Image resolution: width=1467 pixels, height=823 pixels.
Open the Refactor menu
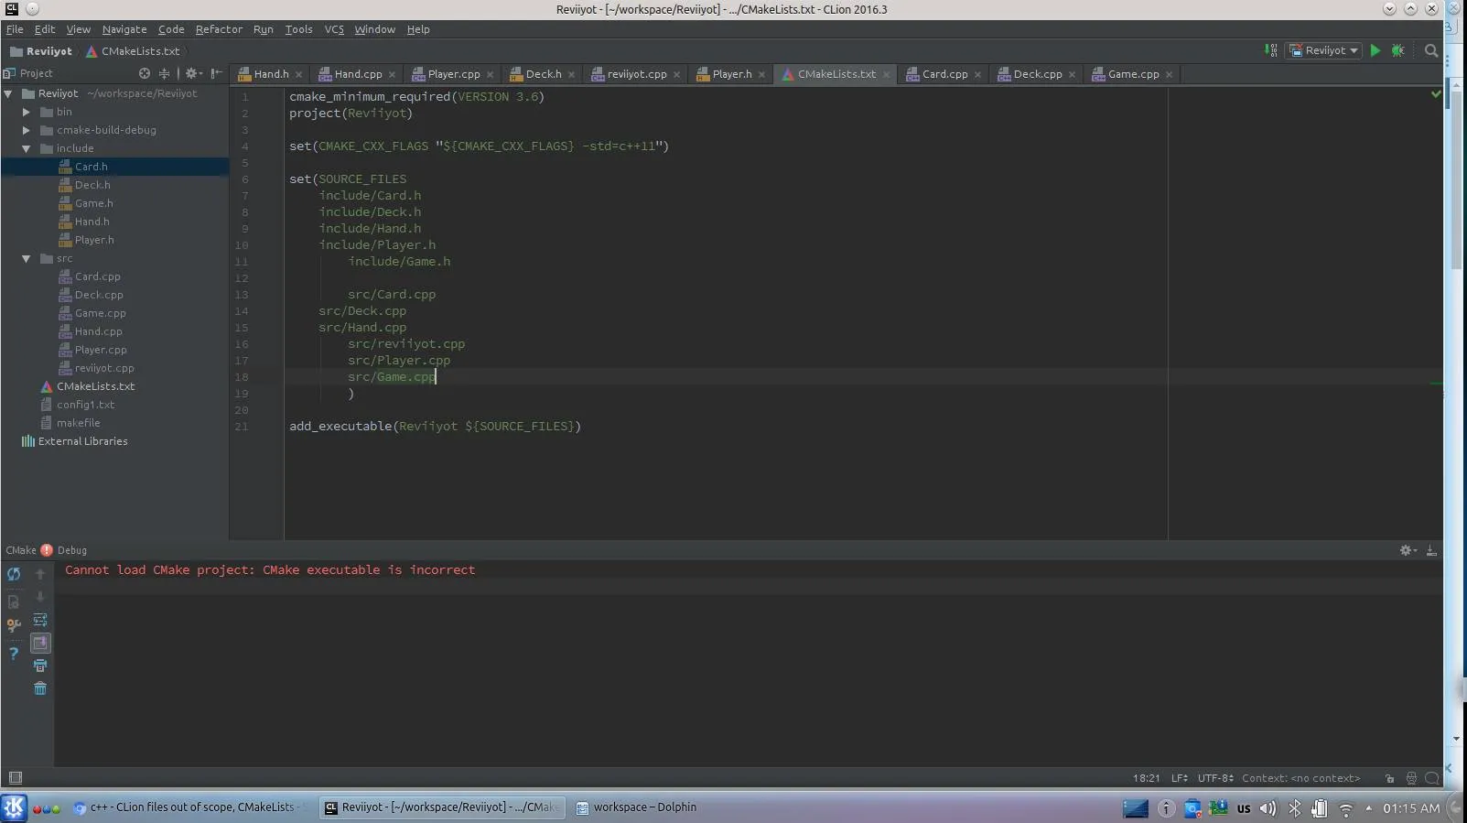(x=219, y=29)
